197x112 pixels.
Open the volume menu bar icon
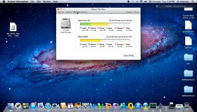(x=145, y=2)
